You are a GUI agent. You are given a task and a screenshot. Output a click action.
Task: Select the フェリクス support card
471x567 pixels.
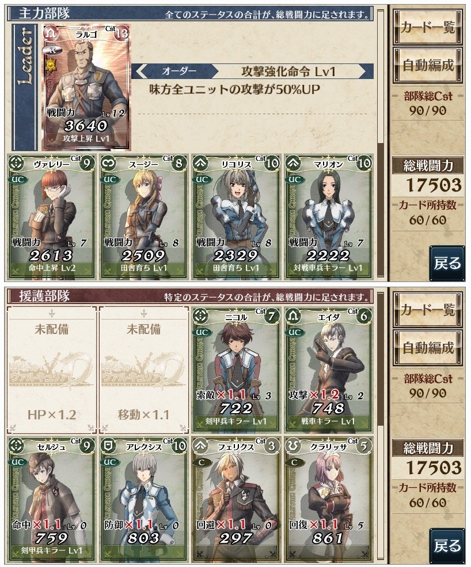(x=235, y=499)
